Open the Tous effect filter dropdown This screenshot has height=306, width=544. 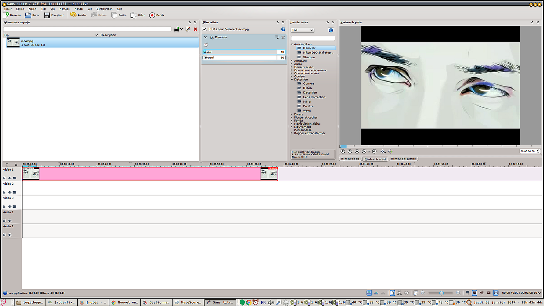point(303,30)
